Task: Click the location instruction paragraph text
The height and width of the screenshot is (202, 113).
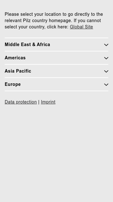Action: click(54, 21)
